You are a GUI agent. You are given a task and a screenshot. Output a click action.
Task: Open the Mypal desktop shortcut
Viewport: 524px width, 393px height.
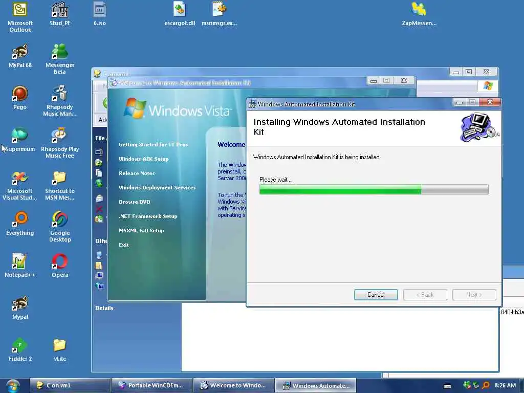(20, 308)
